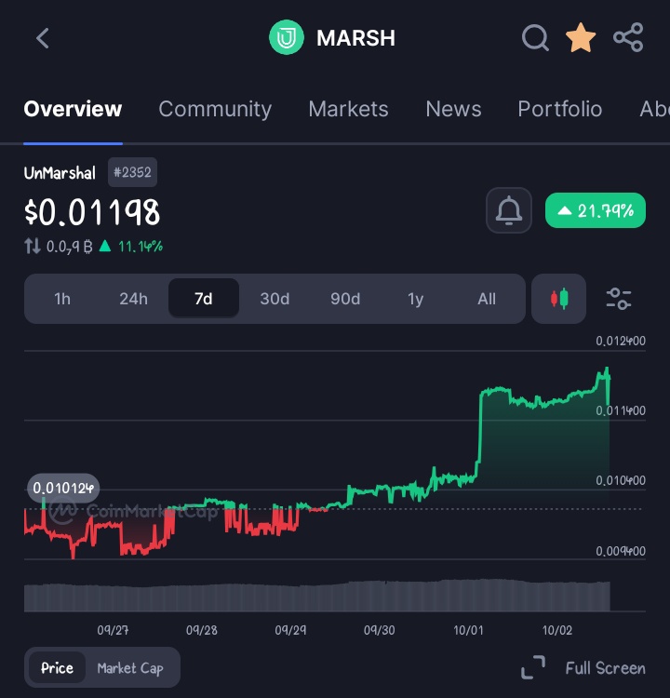Tap the chart peak near 10/02
670x698 pixels.
click(606, 370)
